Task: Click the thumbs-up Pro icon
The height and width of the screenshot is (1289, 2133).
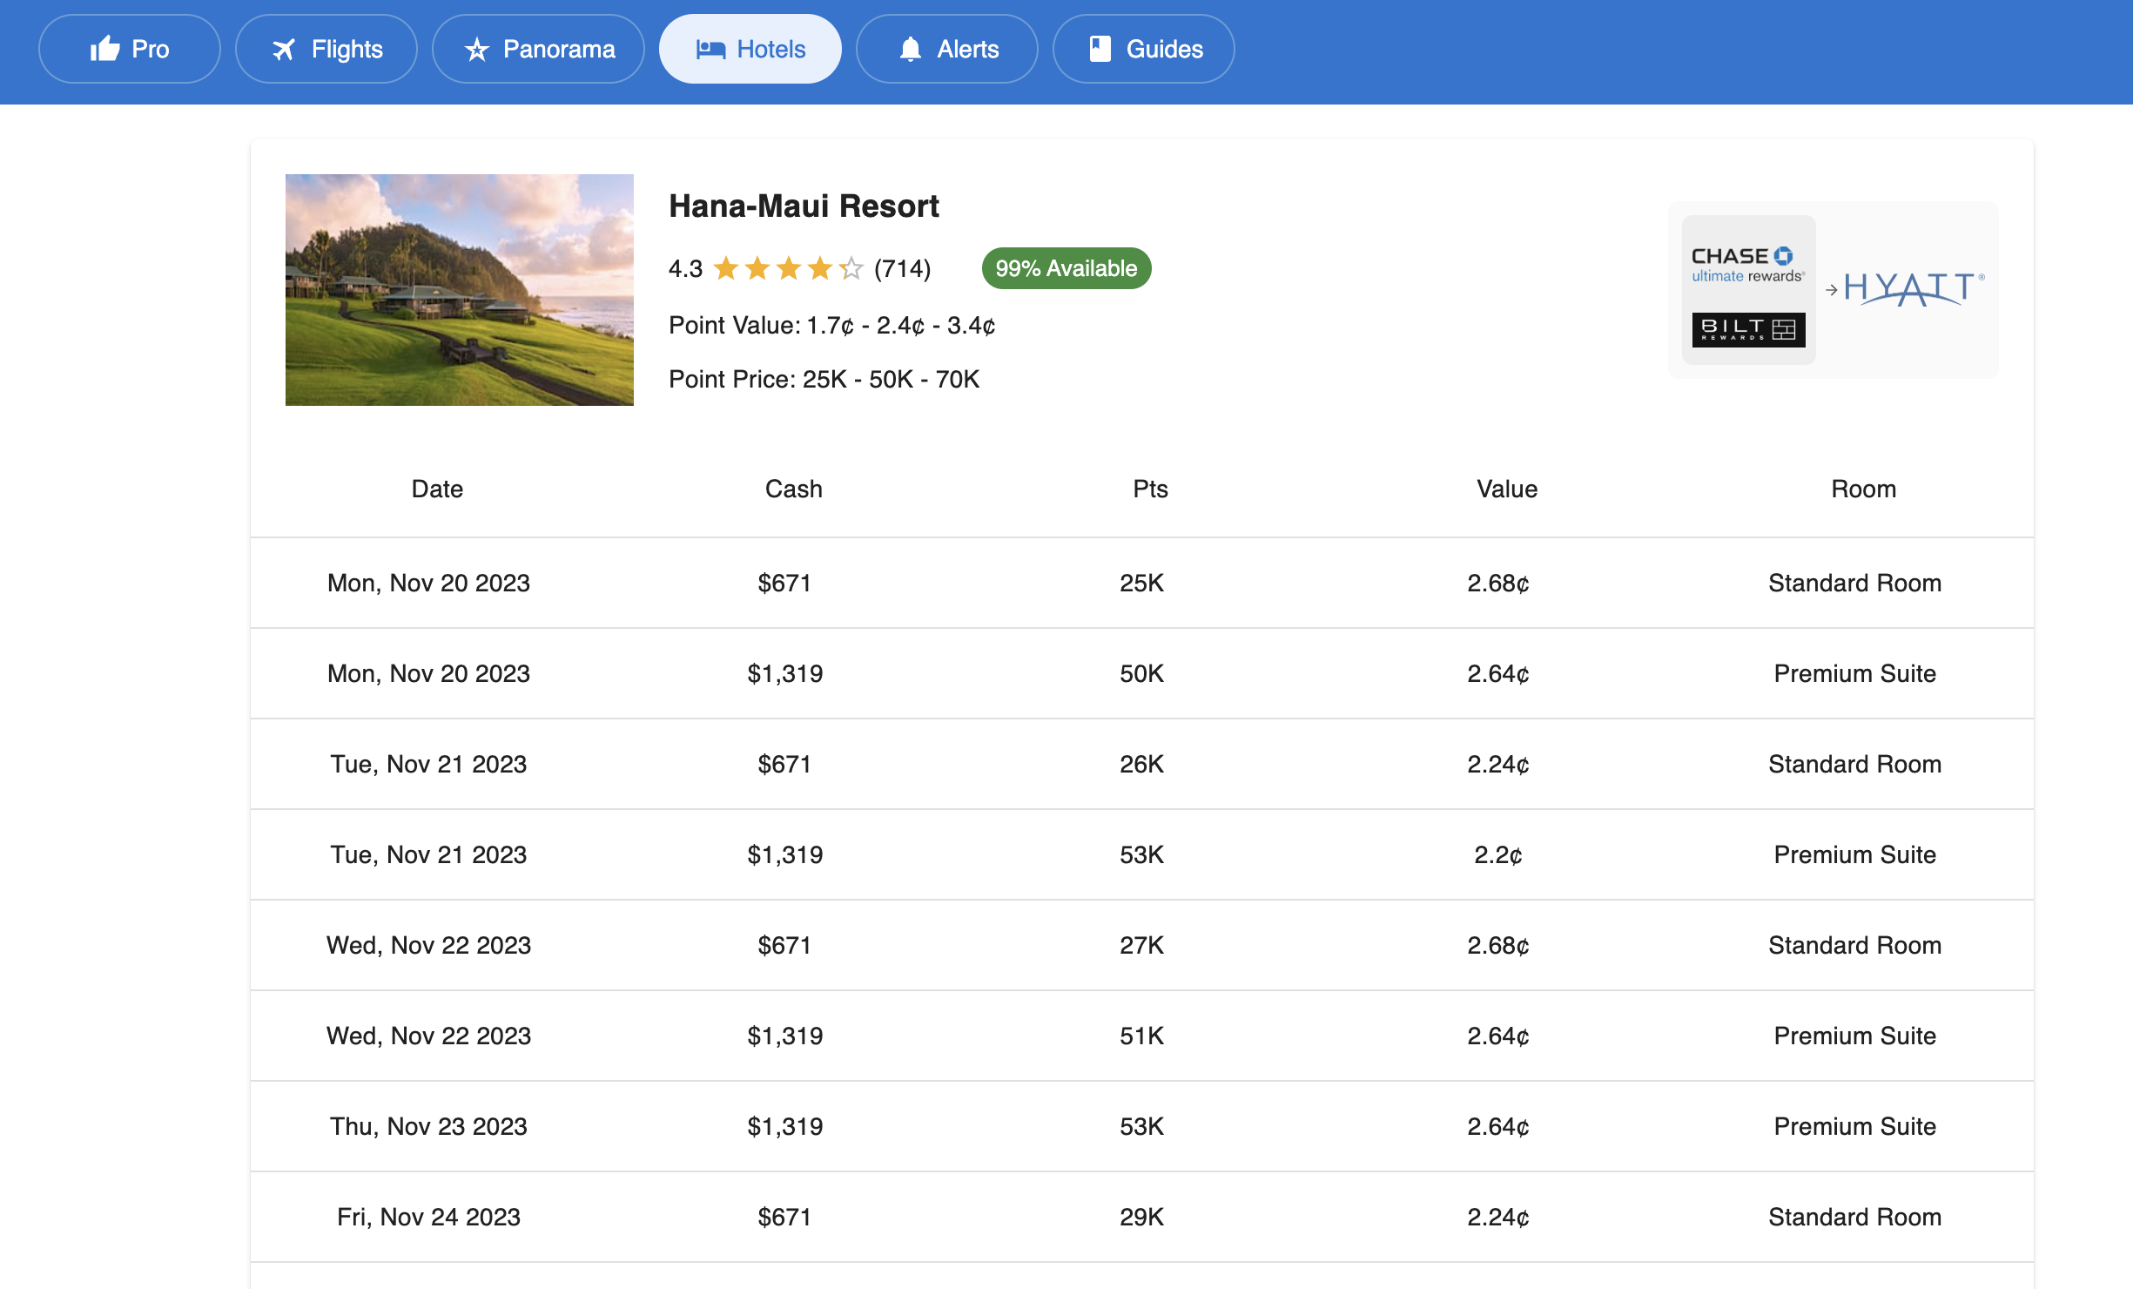Action: [x=104, y=49]
